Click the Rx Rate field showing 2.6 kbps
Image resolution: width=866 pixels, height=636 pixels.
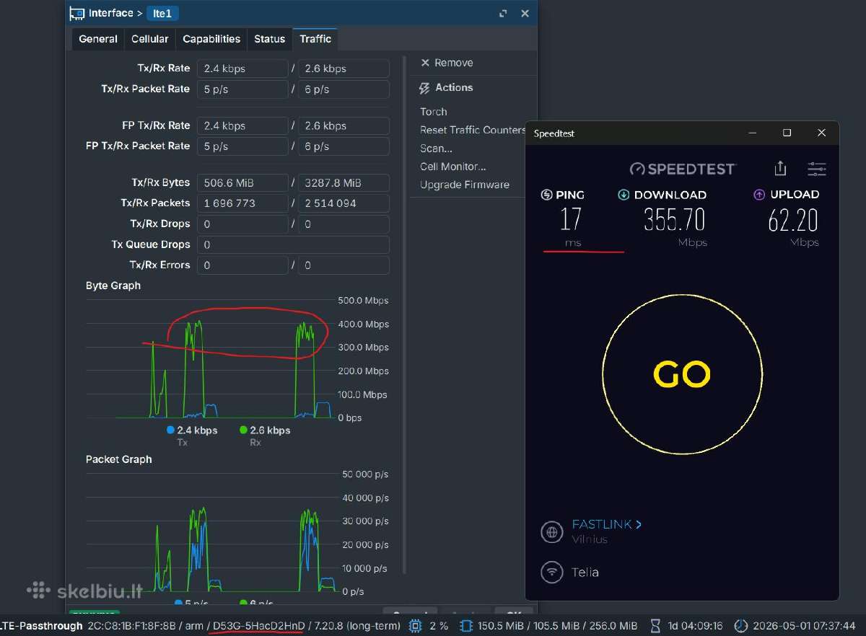pyautogui.click(x=344, y=69)
